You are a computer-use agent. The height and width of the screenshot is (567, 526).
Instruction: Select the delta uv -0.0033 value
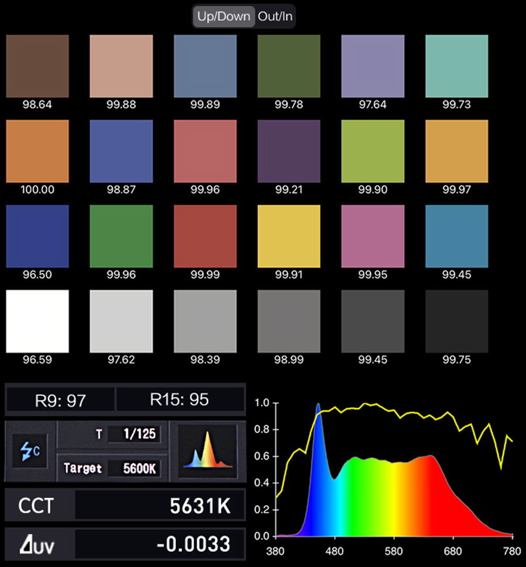(159, 544)
